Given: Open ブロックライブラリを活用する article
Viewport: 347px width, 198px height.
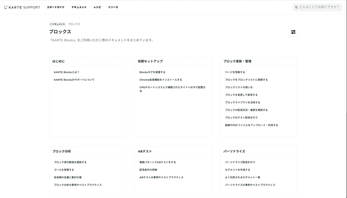Looking at the screenshot, I should [242, 102].
